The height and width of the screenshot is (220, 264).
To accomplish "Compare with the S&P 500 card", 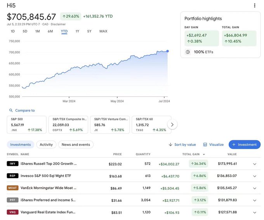I will pos(27,125).
